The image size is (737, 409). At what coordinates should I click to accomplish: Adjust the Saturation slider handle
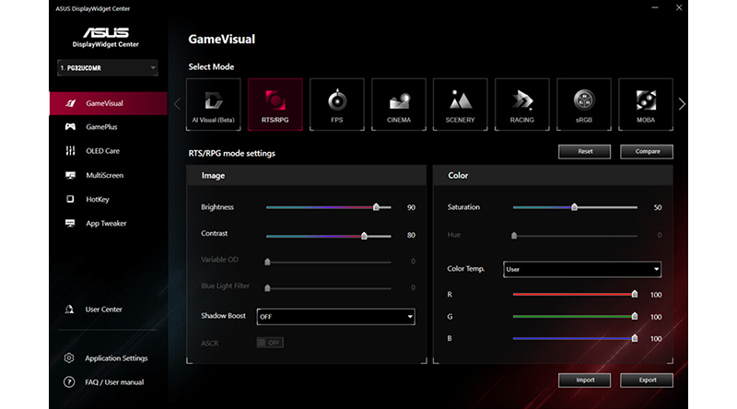[574, 207]
